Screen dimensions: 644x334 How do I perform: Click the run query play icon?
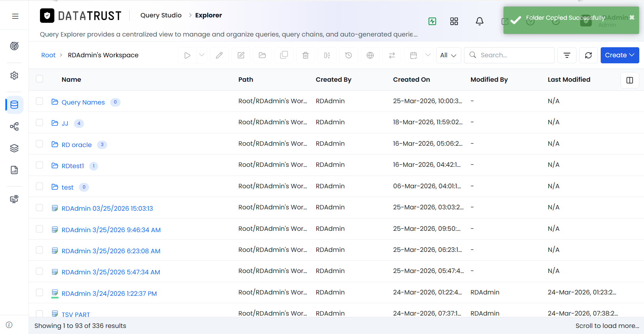[x=187, y=55]
